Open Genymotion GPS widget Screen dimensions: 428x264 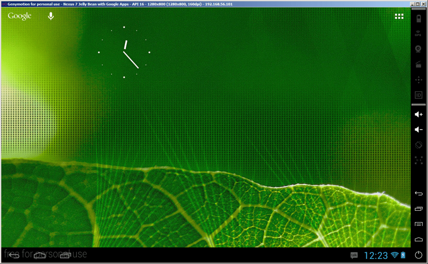(418, 33)
